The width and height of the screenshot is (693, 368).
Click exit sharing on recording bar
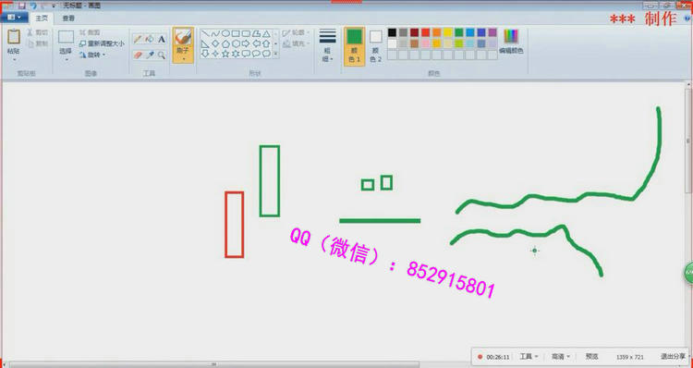point(673,357)
